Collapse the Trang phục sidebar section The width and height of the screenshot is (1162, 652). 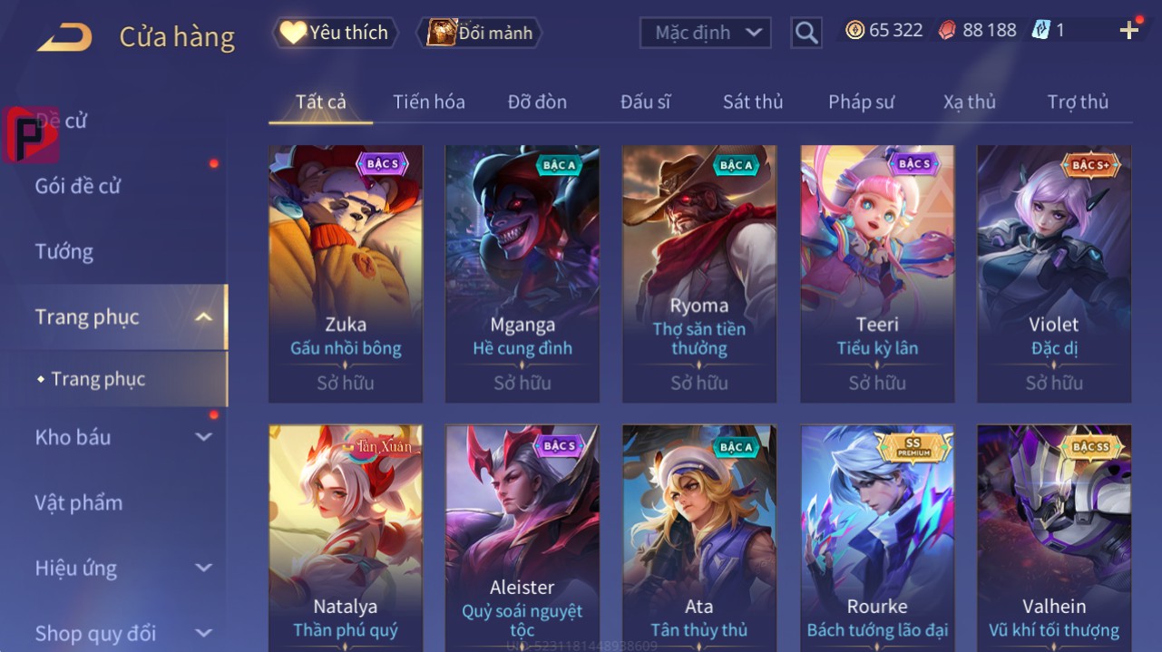tap(204, 316)
